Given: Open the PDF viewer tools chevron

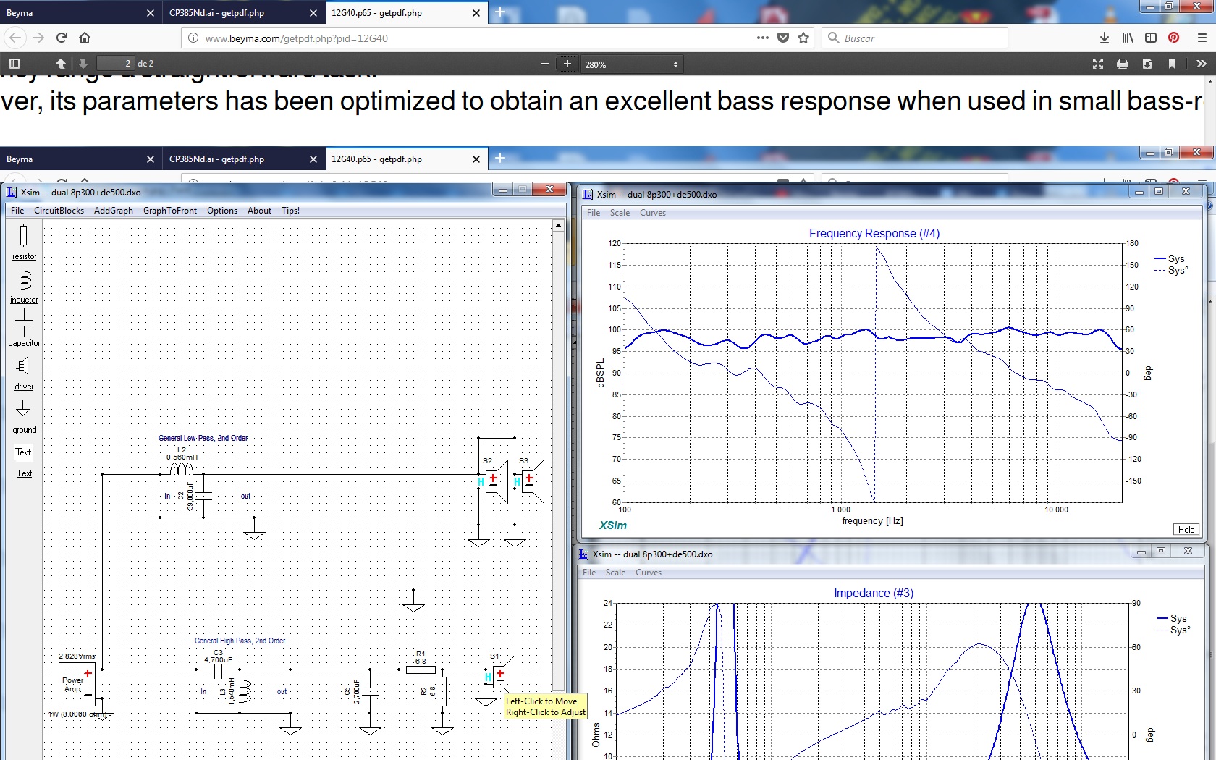Looking at the screenshot, I should pyautogui.click(x=1202, y=64).
